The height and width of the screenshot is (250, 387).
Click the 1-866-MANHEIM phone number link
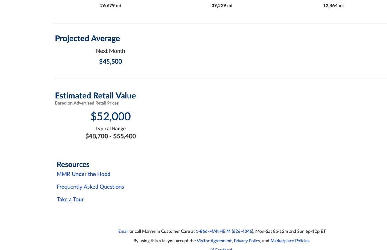[x=213, y=232]
